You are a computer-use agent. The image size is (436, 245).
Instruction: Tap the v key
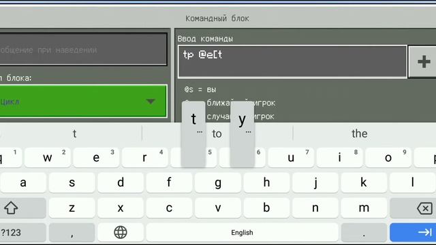click(x=218, y=208)
